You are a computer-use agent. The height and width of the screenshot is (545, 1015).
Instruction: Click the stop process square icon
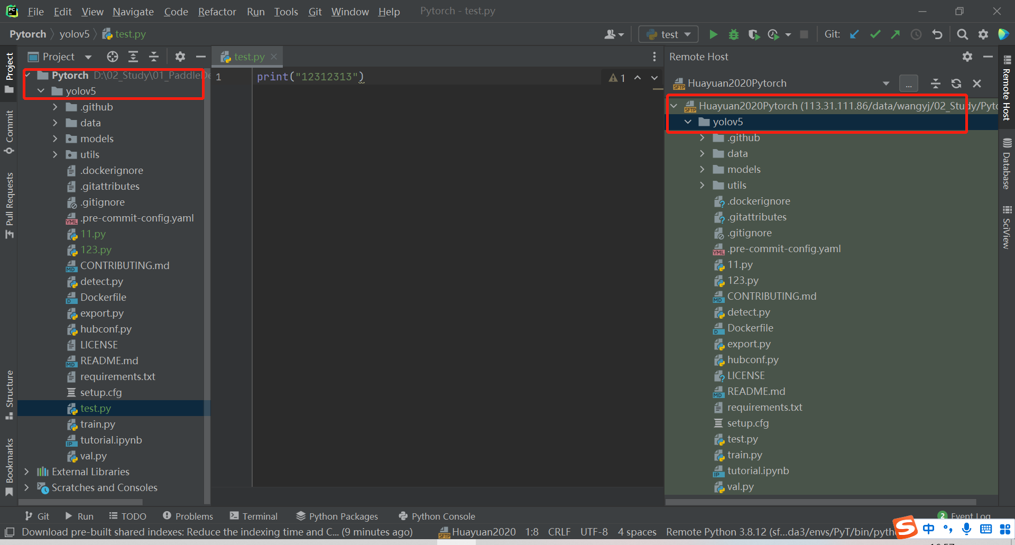(804, 34)
